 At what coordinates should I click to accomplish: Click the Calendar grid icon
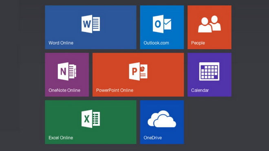click(209, 71)
